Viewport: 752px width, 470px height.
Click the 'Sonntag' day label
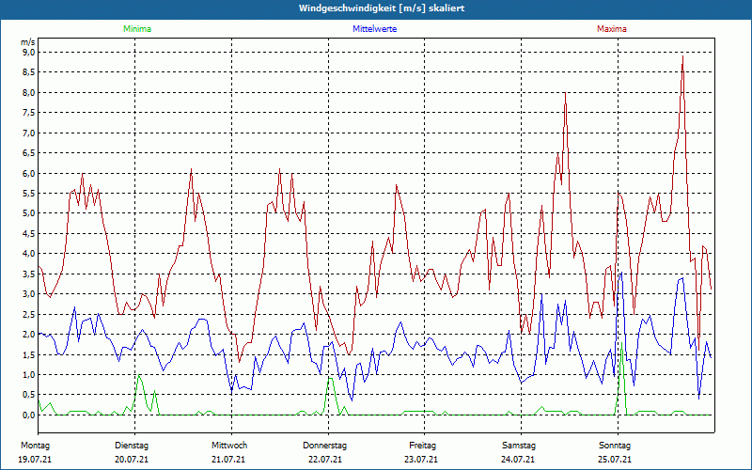615,446
